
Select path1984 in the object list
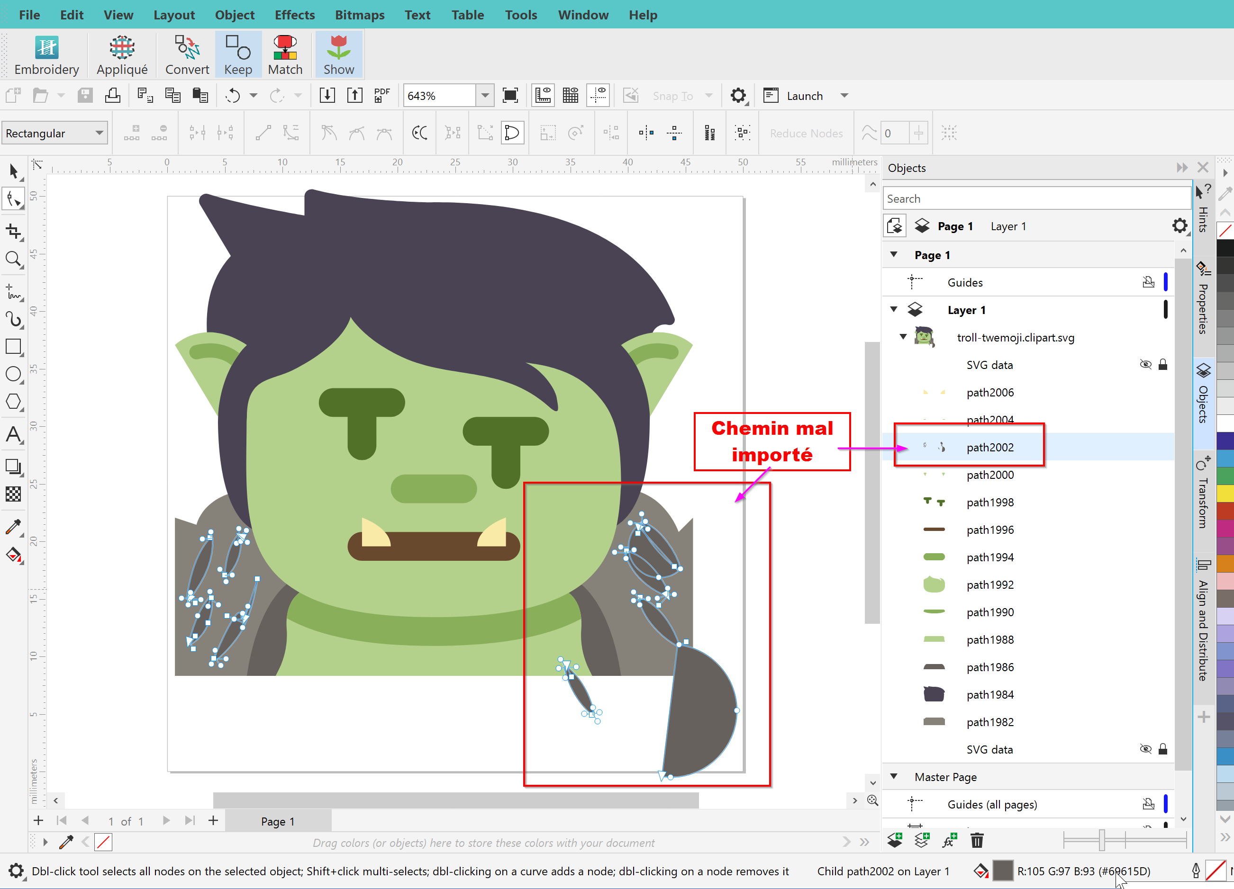pos(1028,694)
